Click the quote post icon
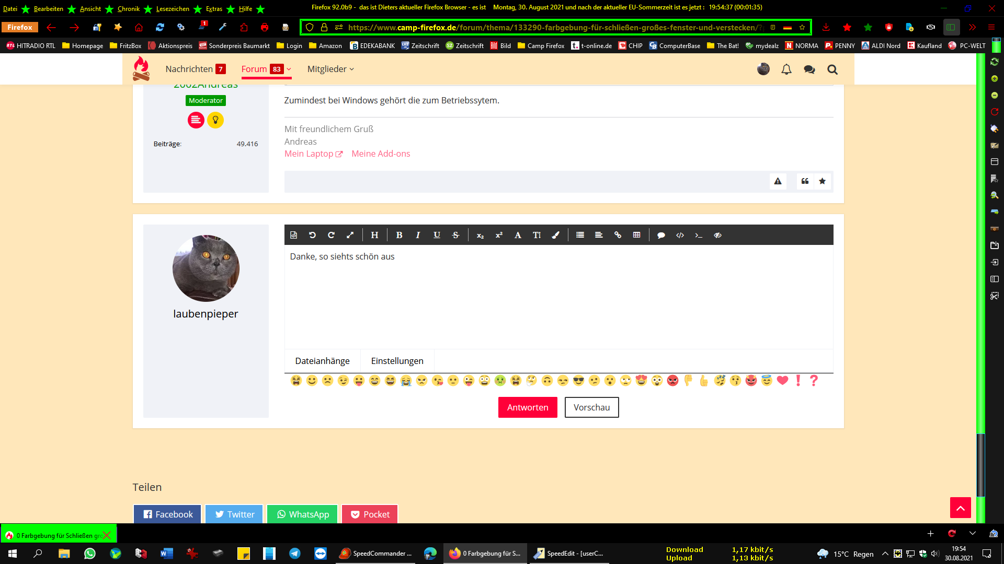Viewport: 1004px width, 564px height. click(805, 181)
